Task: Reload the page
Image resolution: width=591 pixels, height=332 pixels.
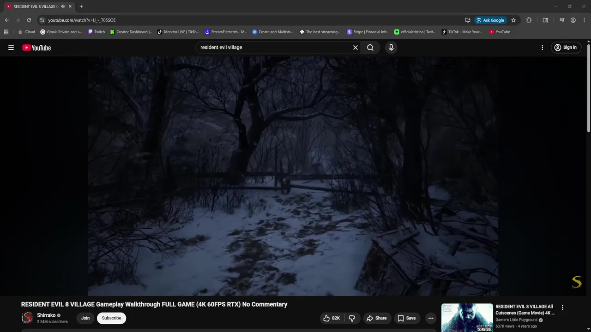Action: click(x=29, y=20)
